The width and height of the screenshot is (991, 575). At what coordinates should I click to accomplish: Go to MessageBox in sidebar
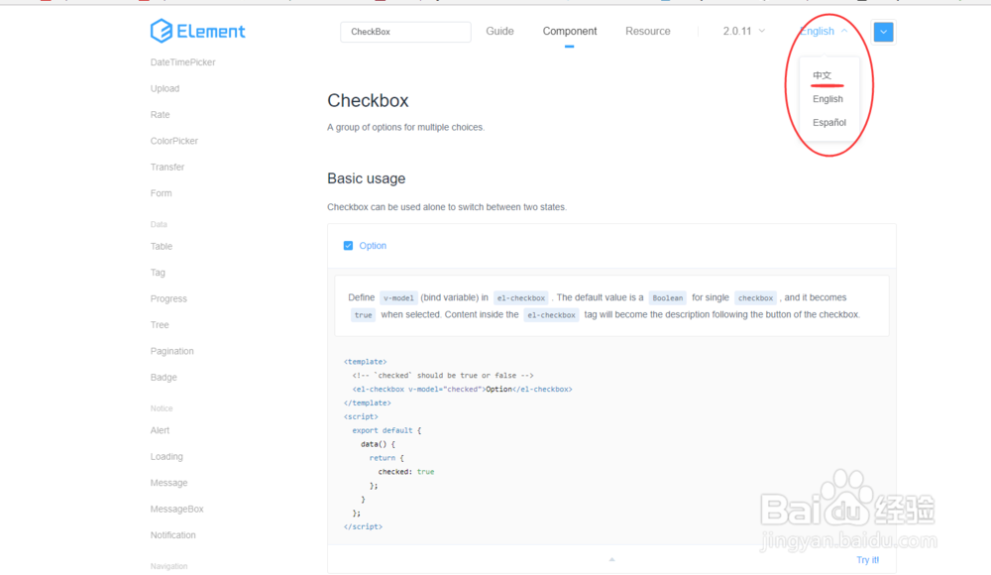[177, 509]
